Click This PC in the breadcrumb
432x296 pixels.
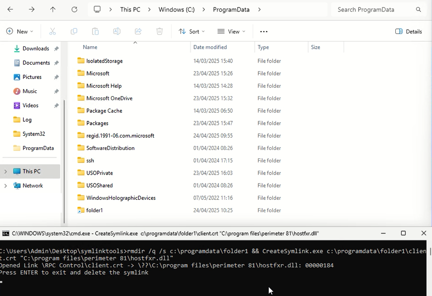130,10
